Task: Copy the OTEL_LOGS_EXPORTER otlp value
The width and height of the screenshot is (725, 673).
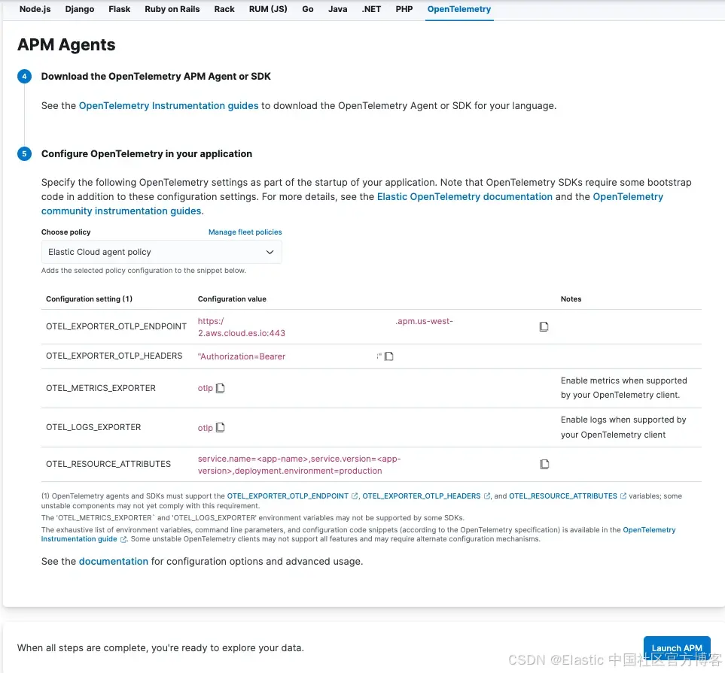Action: 221,427
